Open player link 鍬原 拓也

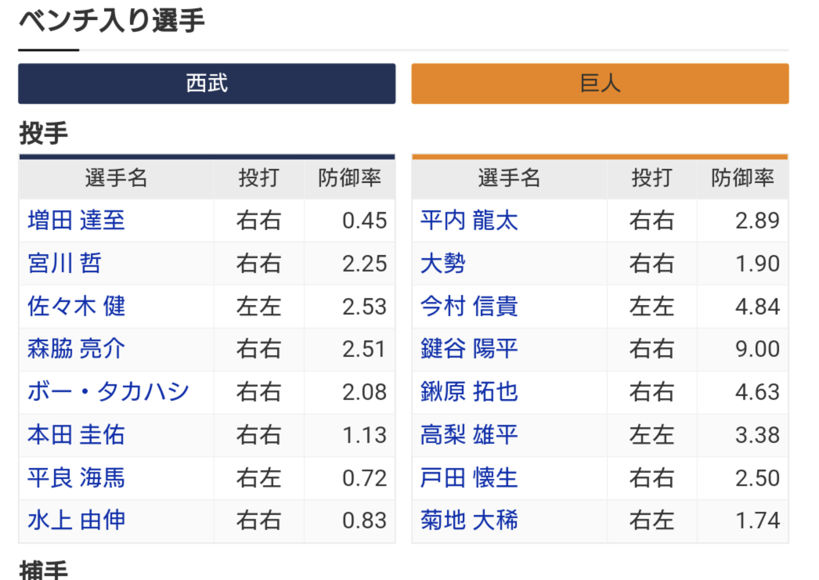tap(469, 392)
